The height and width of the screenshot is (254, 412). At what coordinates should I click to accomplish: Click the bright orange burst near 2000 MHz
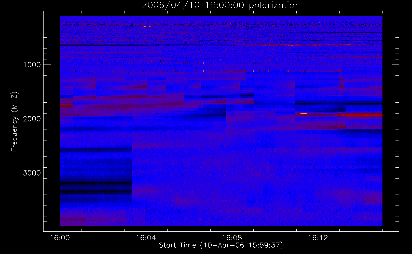[x=304, y=114]
